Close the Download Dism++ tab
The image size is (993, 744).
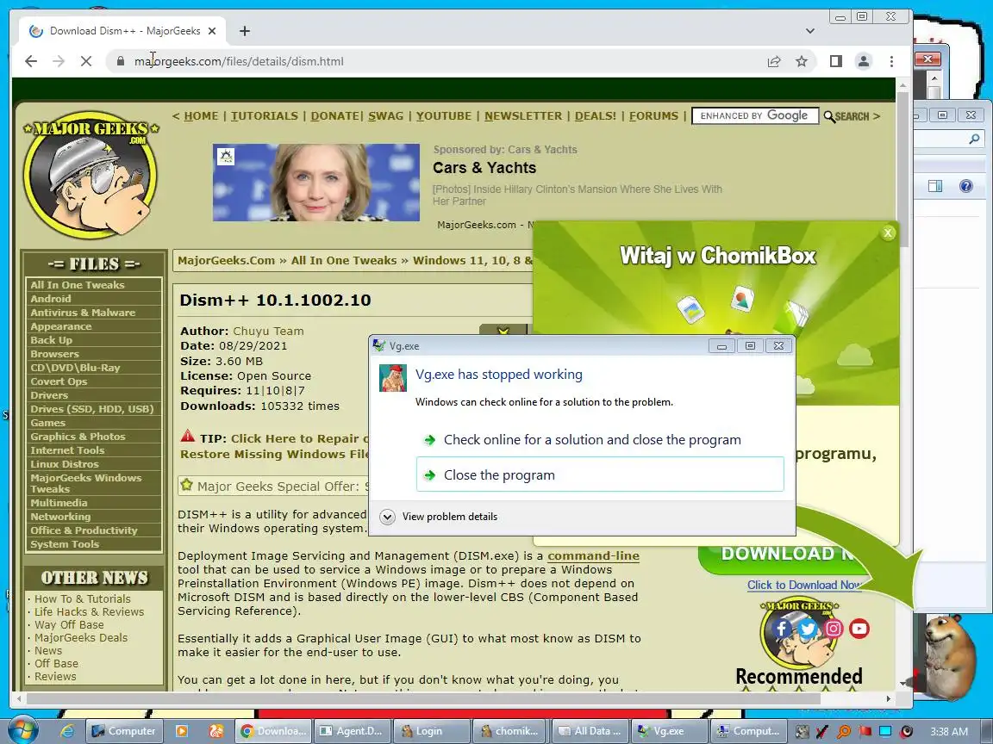212,31
